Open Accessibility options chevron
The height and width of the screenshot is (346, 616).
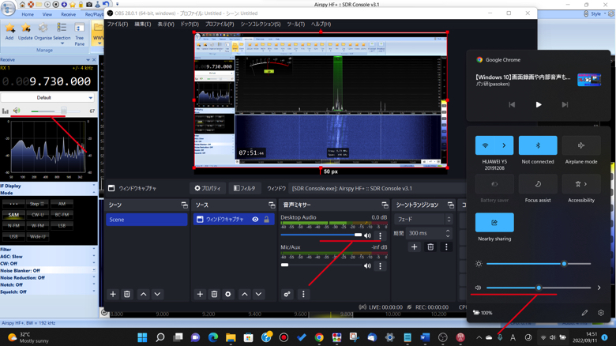point(586,184)
